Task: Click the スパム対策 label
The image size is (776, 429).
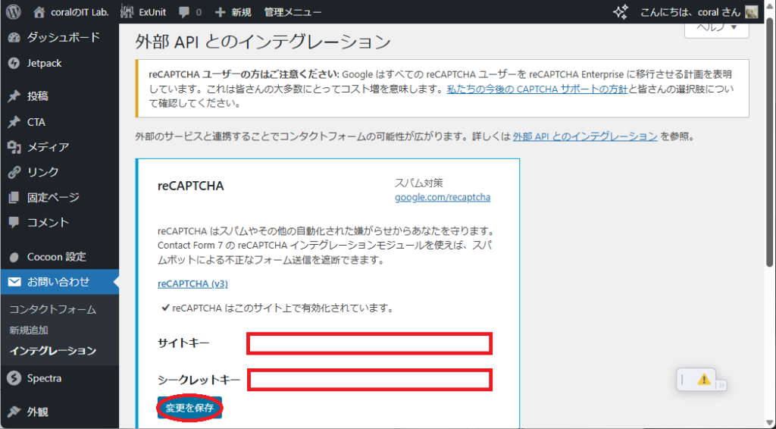Action: point(418,183)
